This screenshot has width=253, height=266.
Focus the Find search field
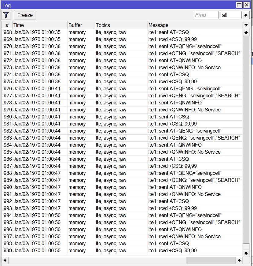(x=206, y=15)
